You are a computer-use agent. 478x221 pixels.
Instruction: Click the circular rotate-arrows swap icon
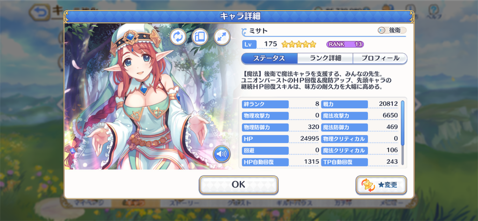coord(178,37)
